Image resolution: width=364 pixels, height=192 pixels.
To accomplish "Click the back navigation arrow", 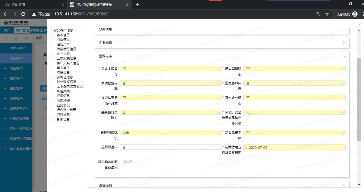I will point(6,14).
